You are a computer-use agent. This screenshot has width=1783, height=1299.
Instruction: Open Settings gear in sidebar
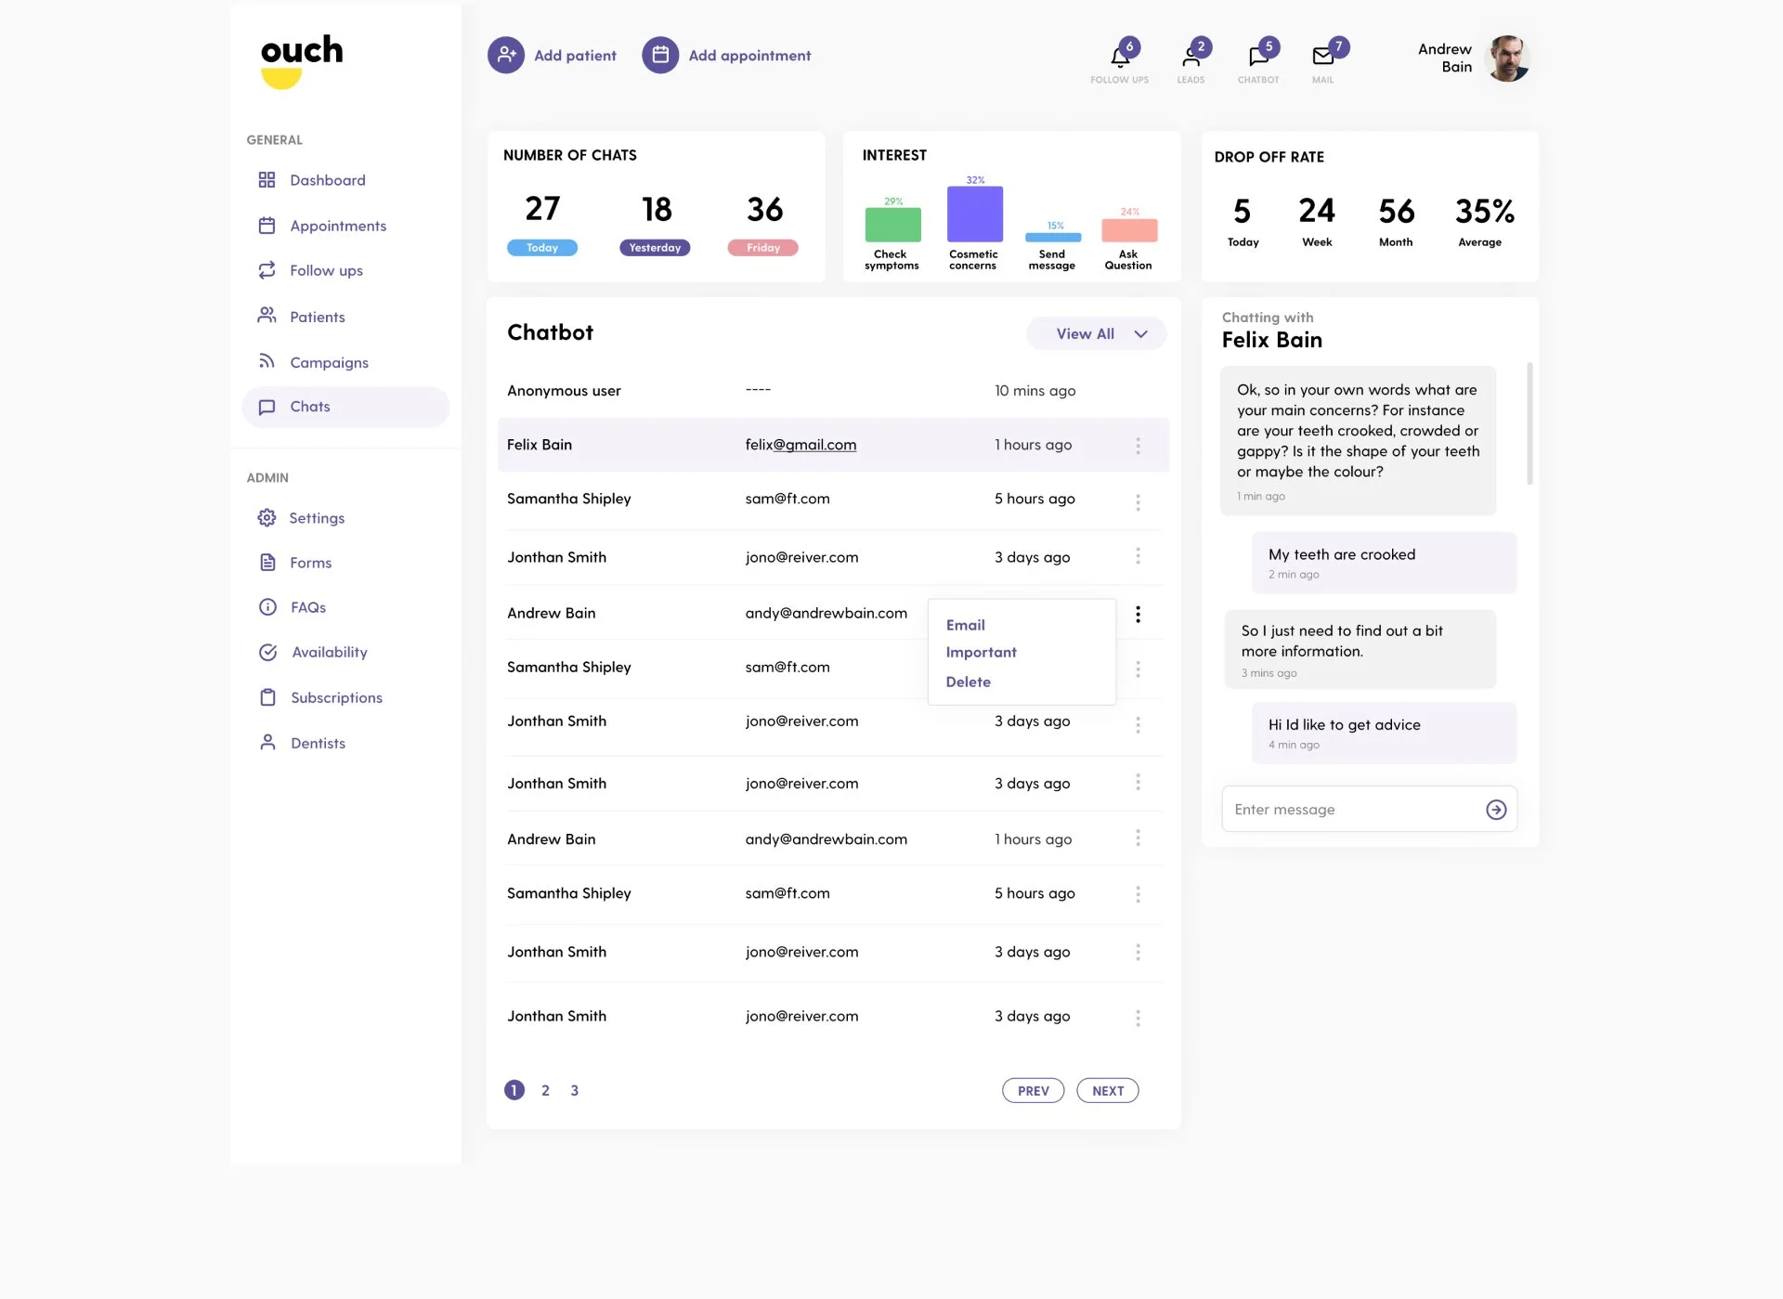pos(267,518)
